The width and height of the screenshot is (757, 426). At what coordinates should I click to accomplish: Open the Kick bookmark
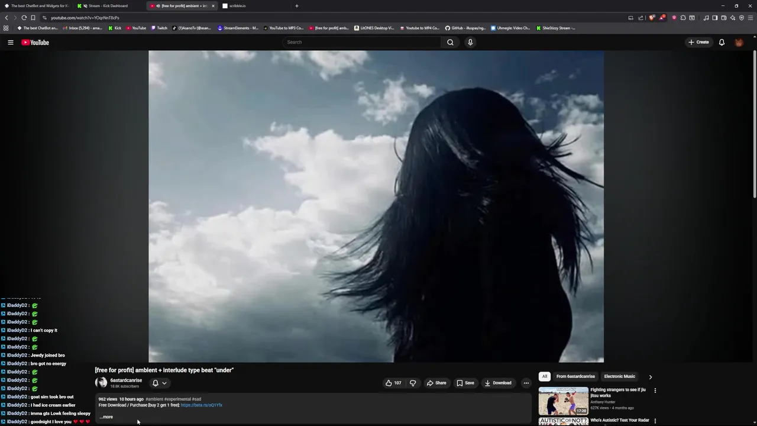pyautogui.click(x=115, y=28)
